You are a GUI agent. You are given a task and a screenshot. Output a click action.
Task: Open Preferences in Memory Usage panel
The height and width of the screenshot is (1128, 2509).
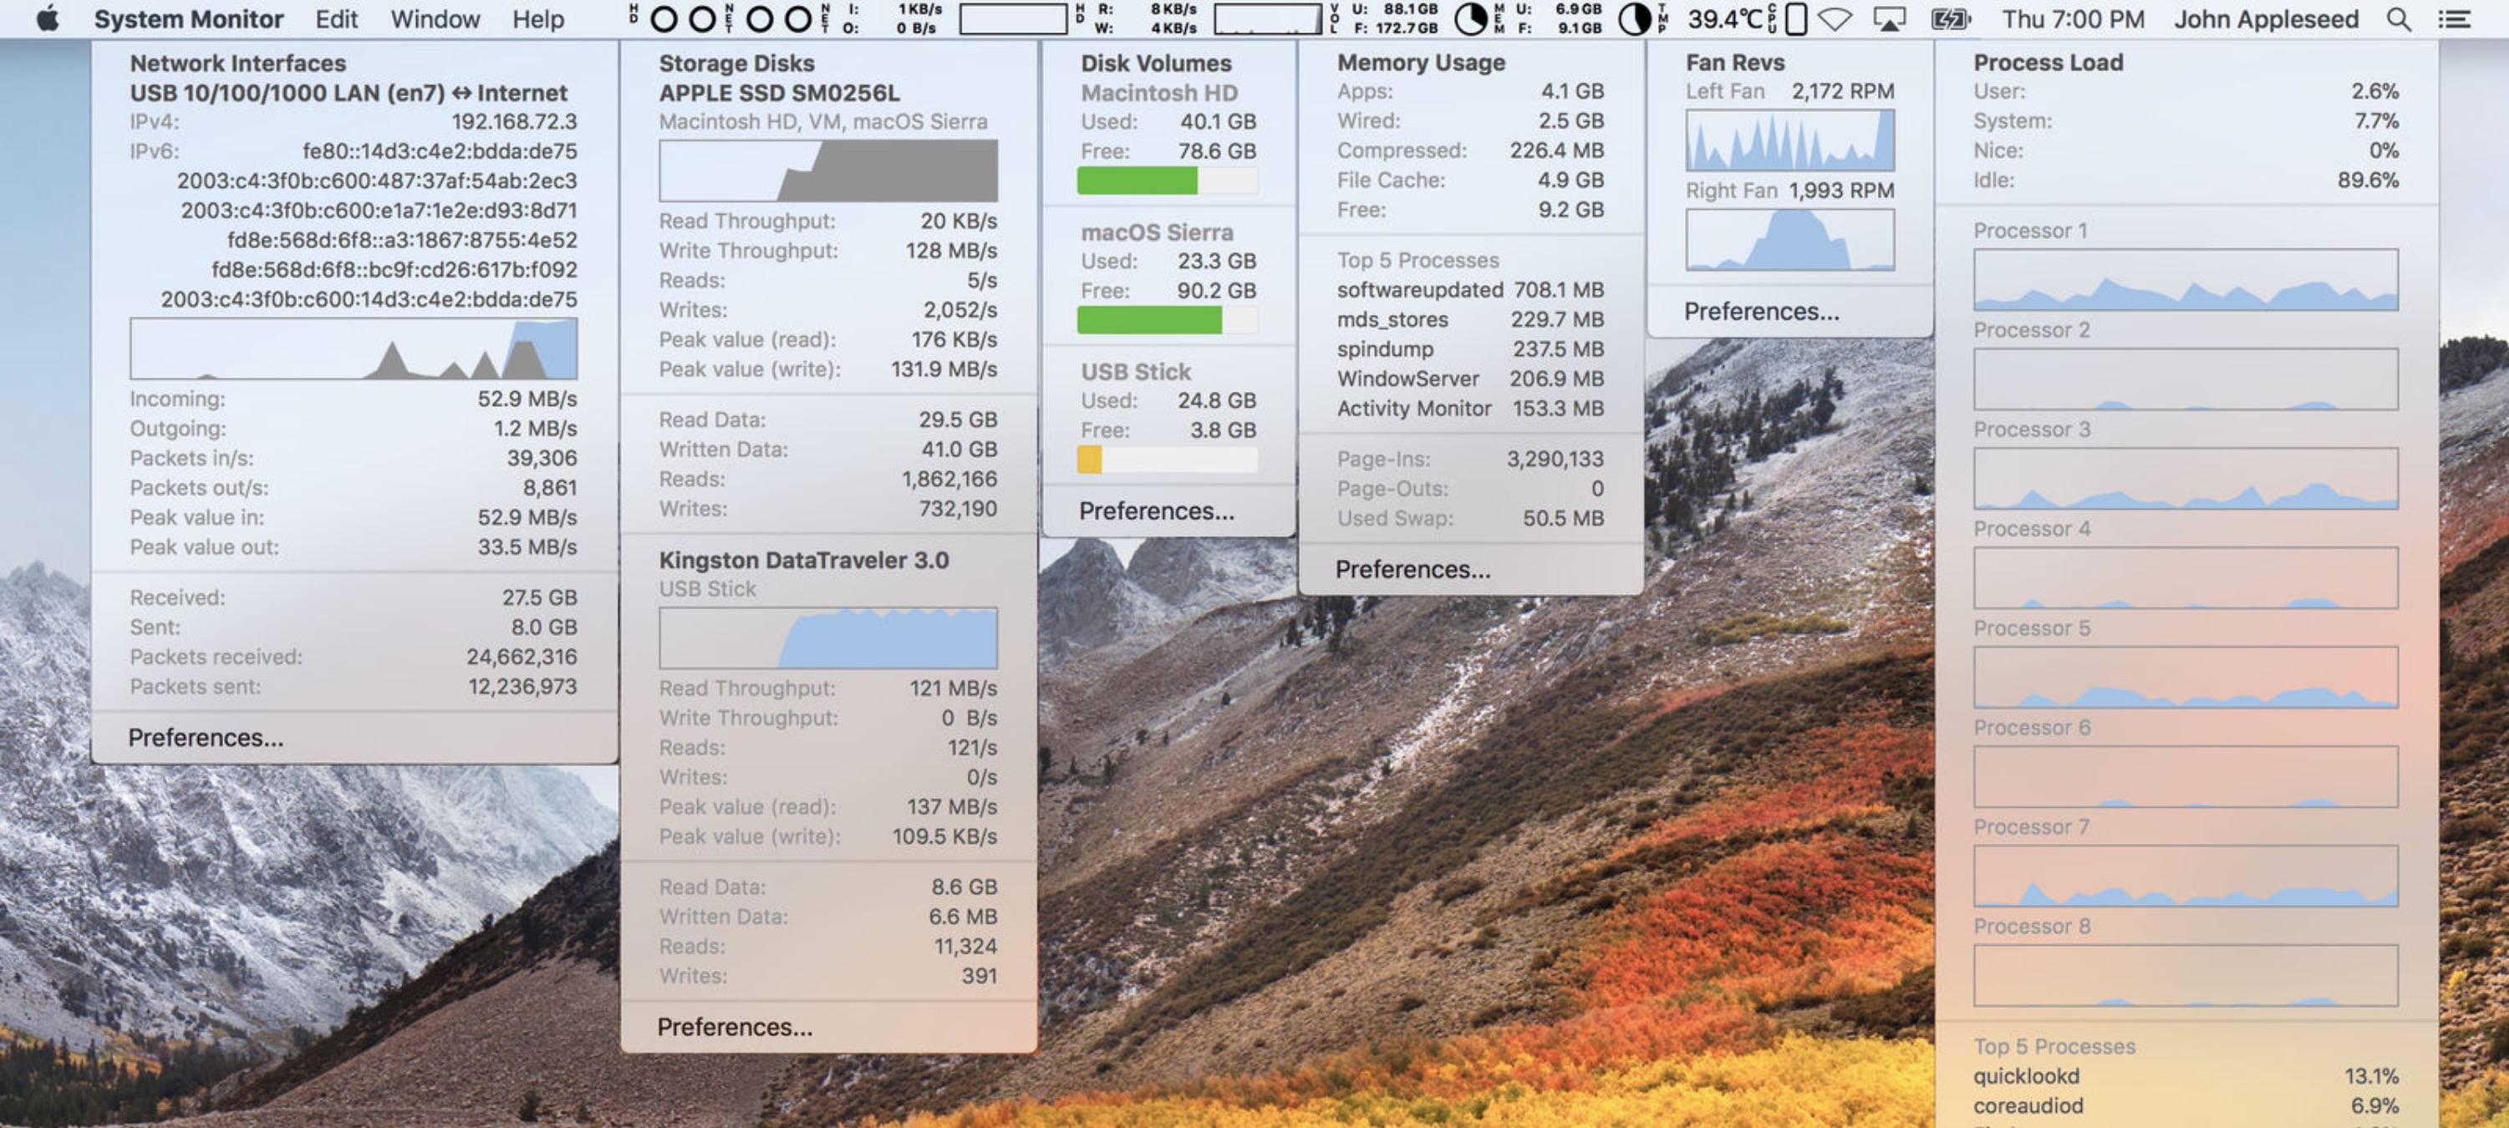(1412, 569)
